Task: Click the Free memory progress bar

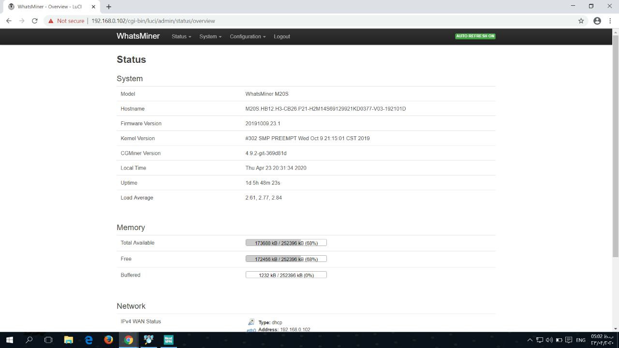Action: click(286, 259)
